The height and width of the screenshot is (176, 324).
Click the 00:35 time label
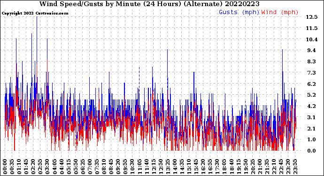pos(12,167)
